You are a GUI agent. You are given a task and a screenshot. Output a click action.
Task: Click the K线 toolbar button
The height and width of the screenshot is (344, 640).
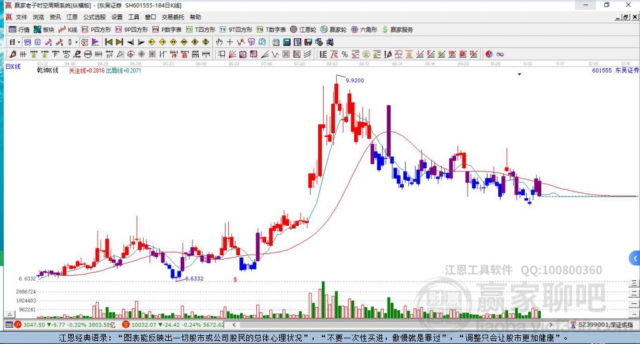pyautogui.click(x=67, y=29)
